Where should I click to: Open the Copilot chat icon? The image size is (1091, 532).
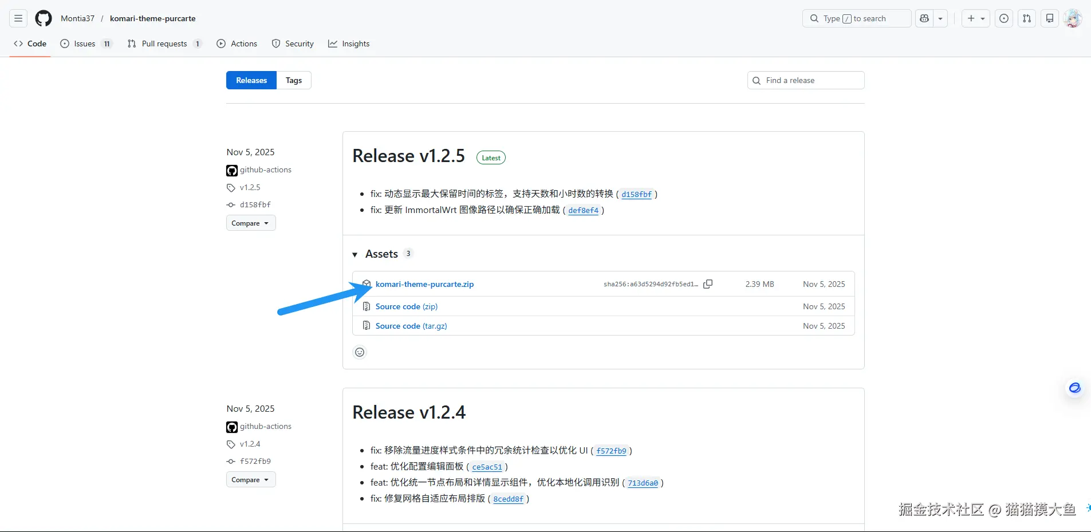coord(924,18)
